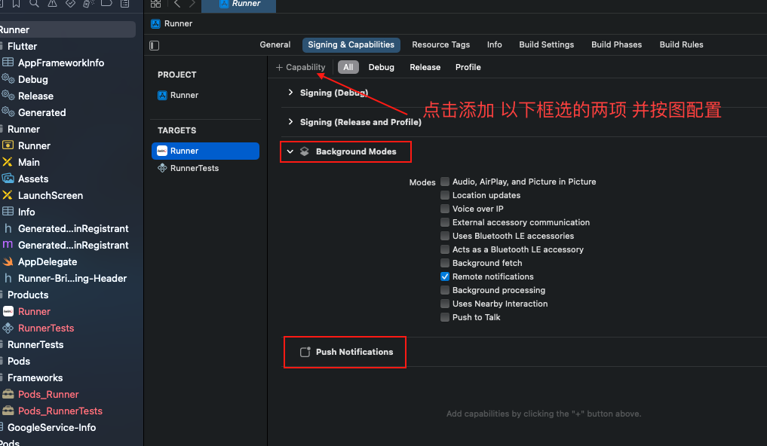The width and height of the screenshot is (767, 446).
Task: Select the Signing & Capabilities tab
Action: pos(351,45)
